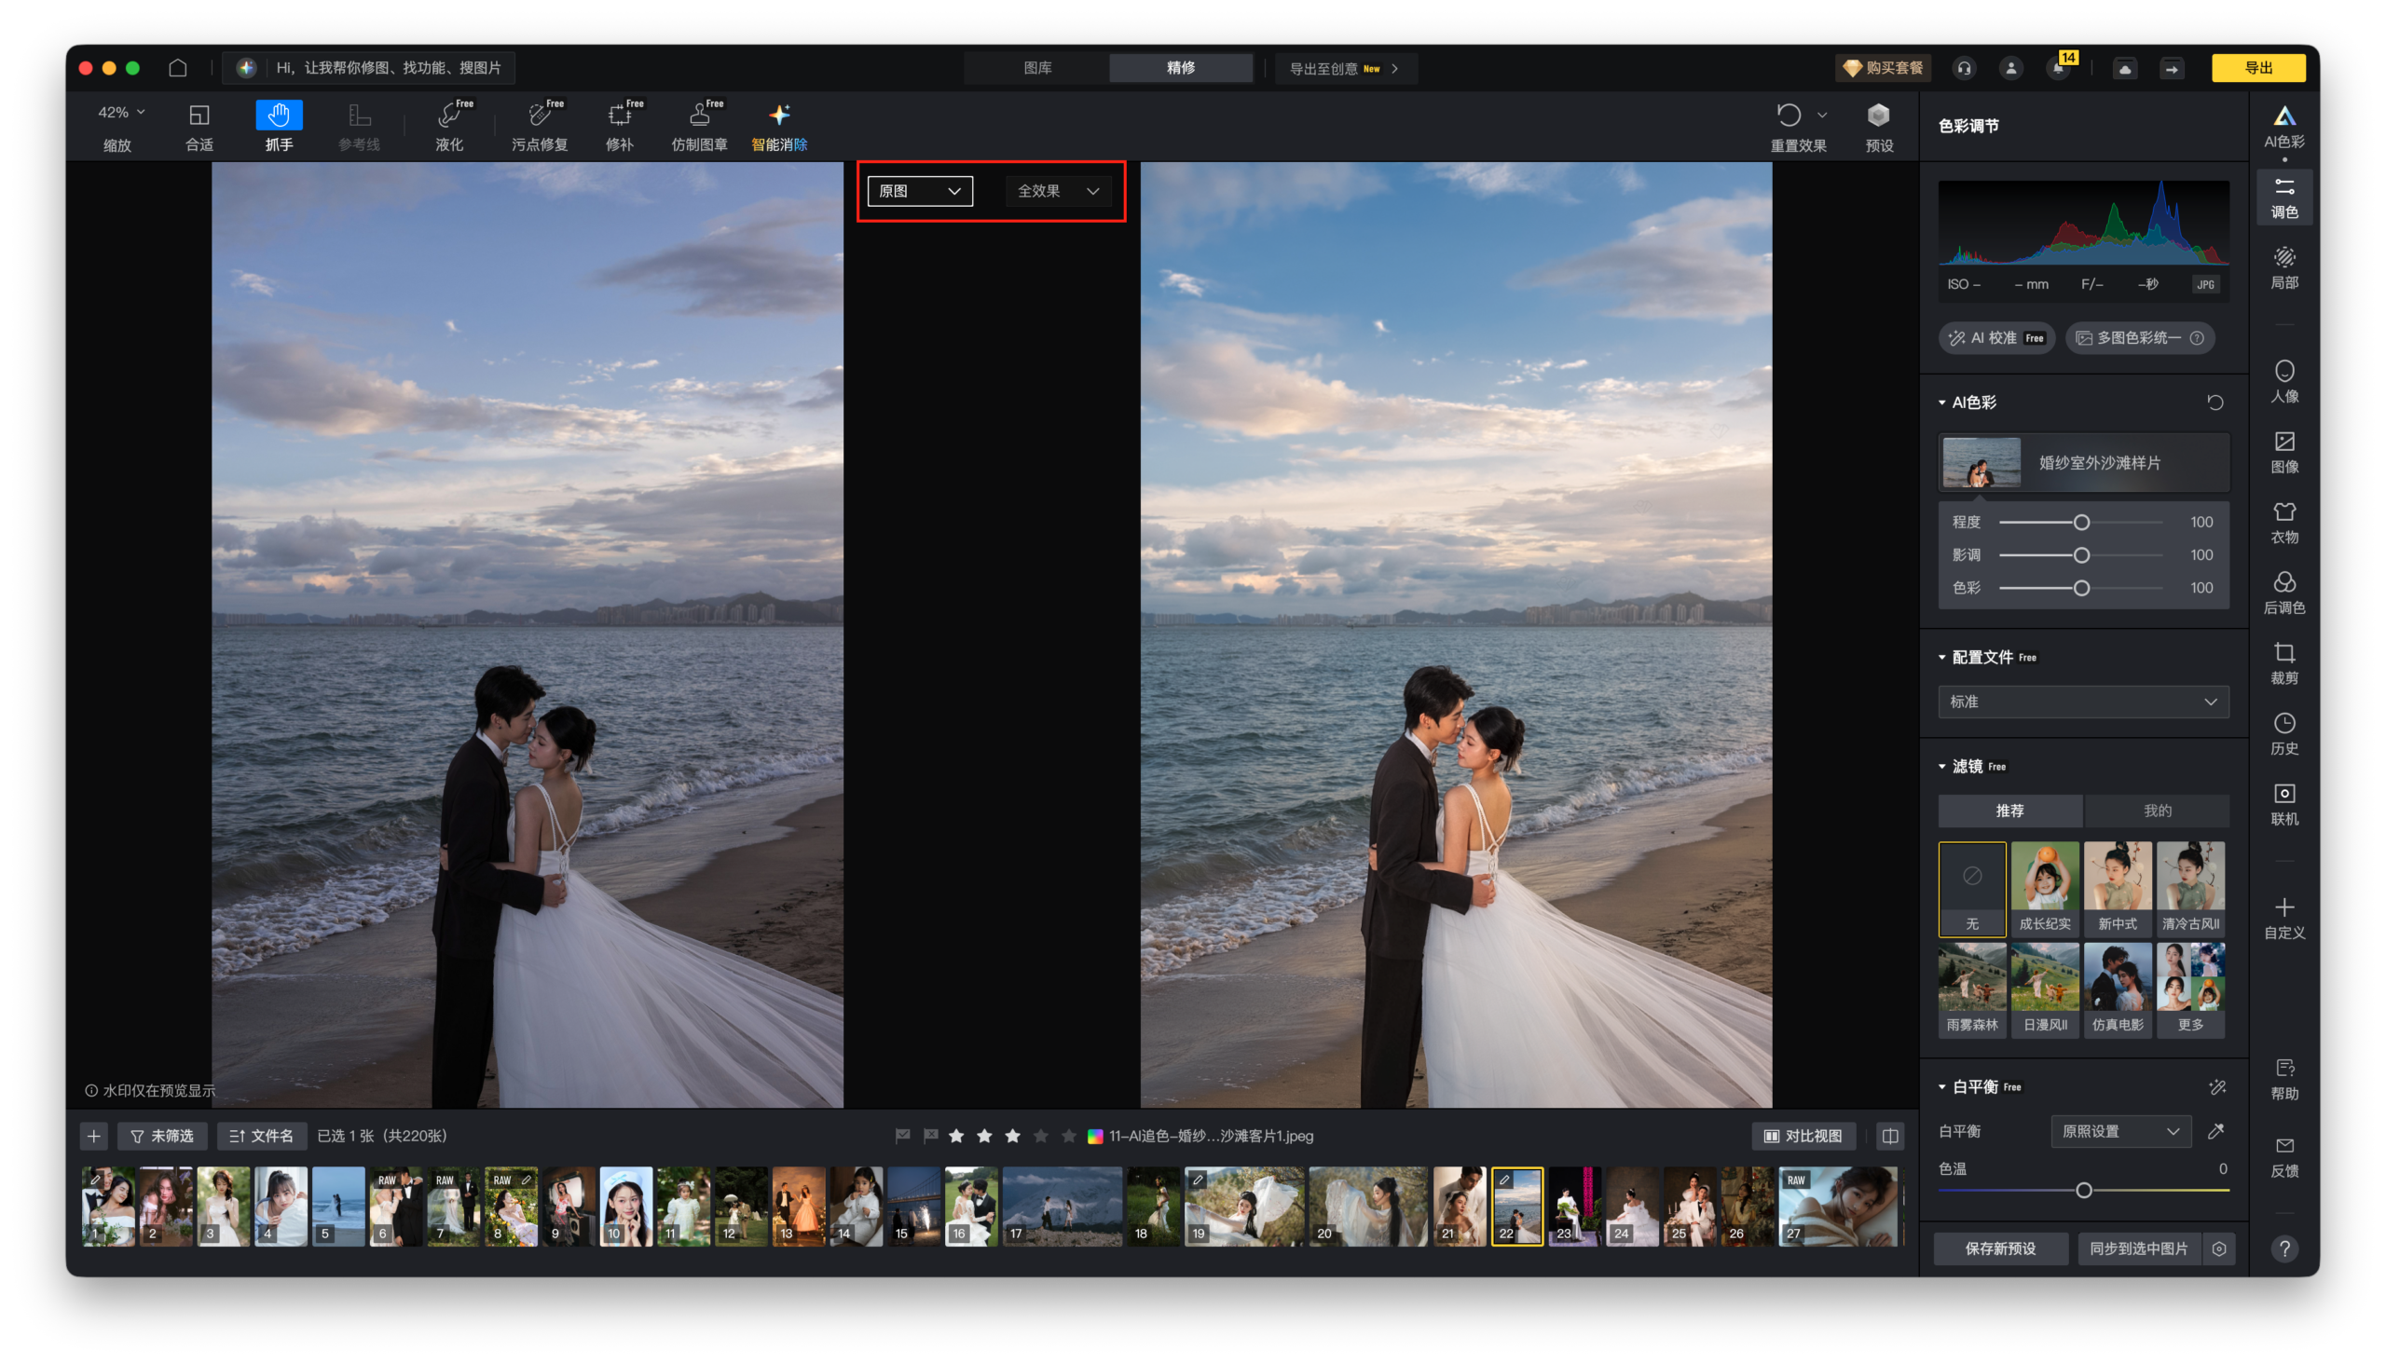Click the white balance eyedropper icon
The height and width of the screenshot is (1364, 2386).
(x=2215, y=1132)
